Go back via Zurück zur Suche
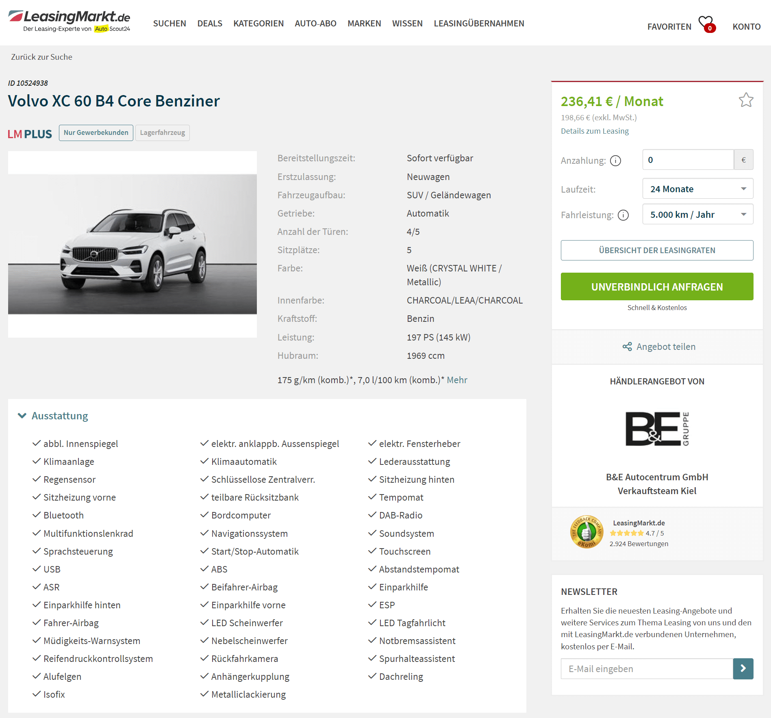This screenshot has width=771, height=718. point(41,57)
